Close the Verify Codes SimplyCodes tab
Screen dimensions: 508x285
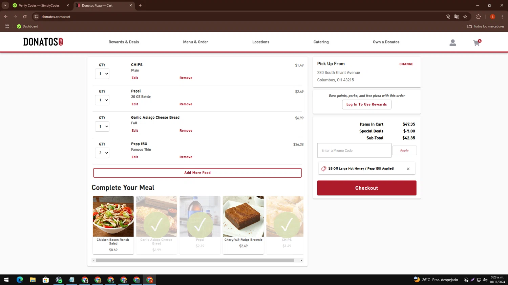68,5
